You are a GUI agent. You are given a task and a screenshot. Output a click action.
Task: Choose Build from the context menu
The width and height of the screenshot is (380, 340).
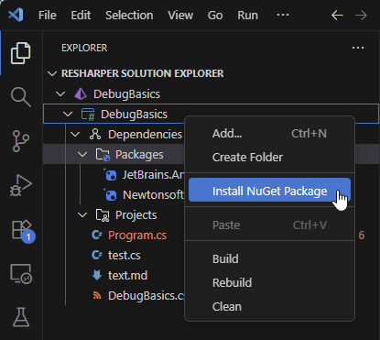pyautogui.click(x=269, y=259)
